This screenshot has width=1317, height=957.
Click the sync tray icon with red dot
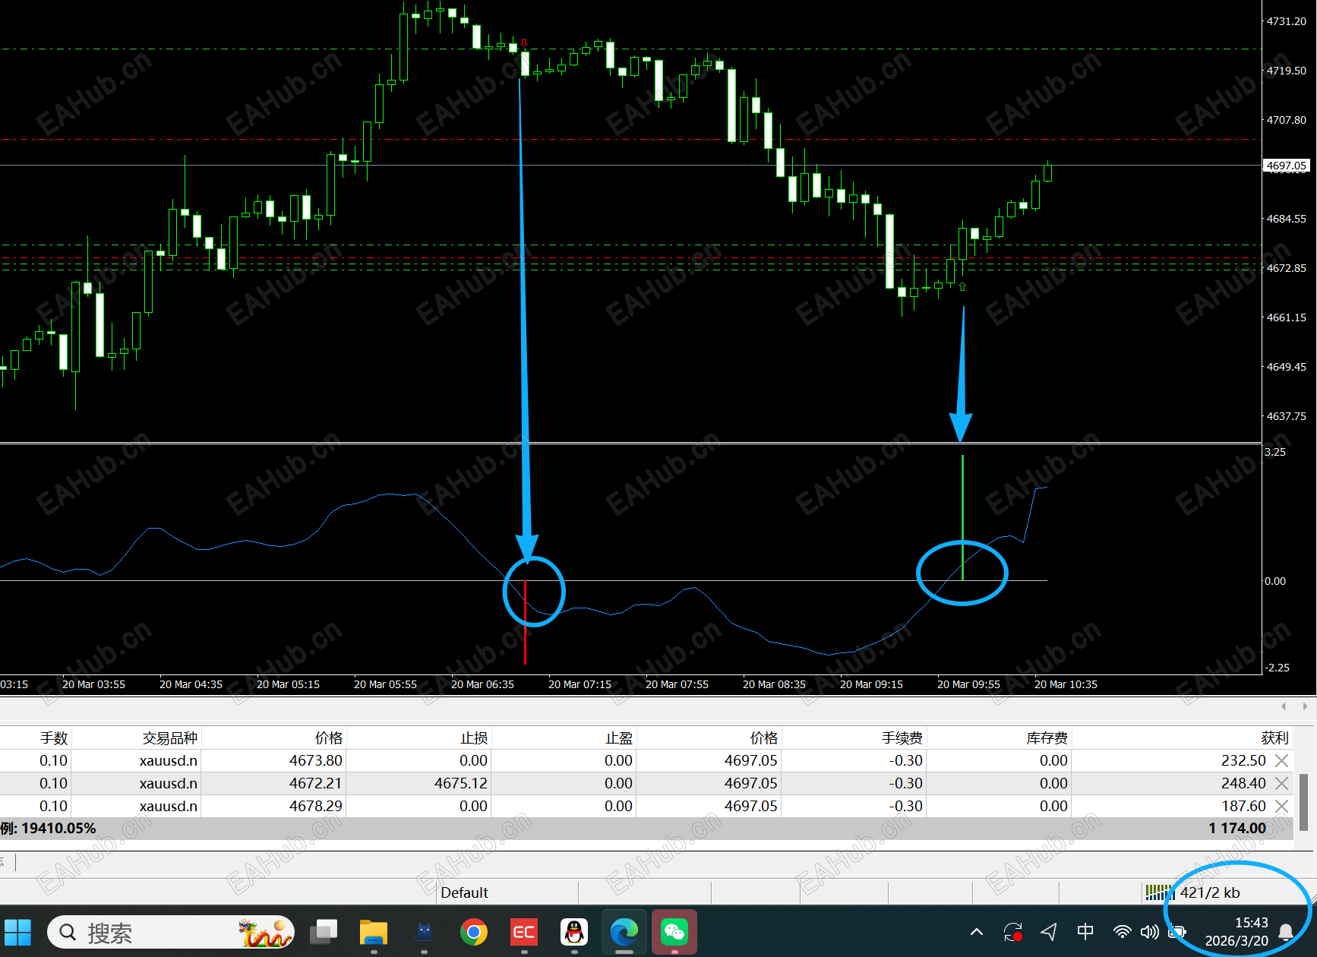coord(1013,932)
